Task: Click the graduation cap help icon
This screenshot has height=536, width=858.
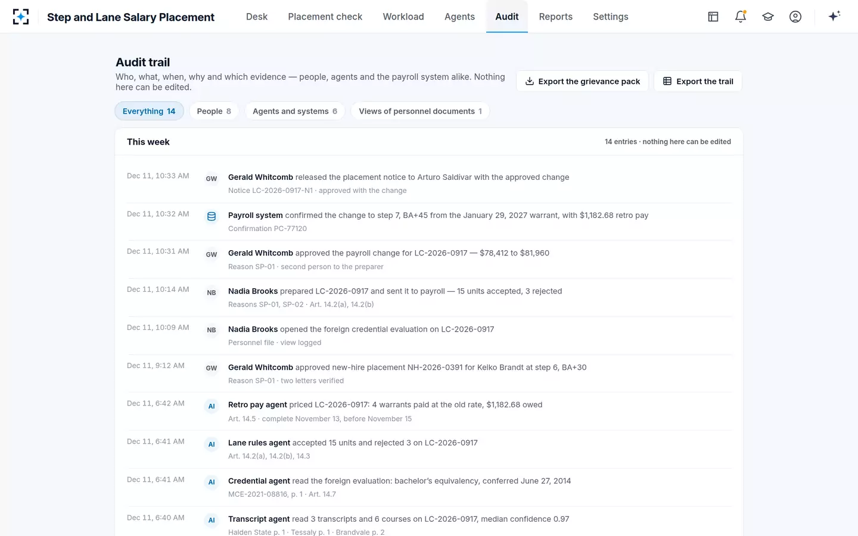Action: [x=768, y=17]
